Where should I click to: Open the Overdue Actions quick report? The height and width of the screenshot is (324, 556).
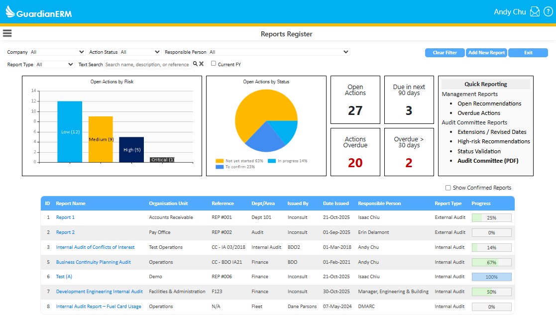pyautogui.click(x=478, y=113)
